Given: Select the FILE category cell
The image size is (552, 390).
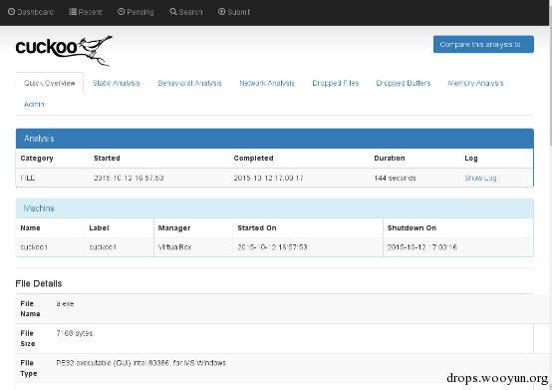Looking at the screenshot, I should coord(28,178).
